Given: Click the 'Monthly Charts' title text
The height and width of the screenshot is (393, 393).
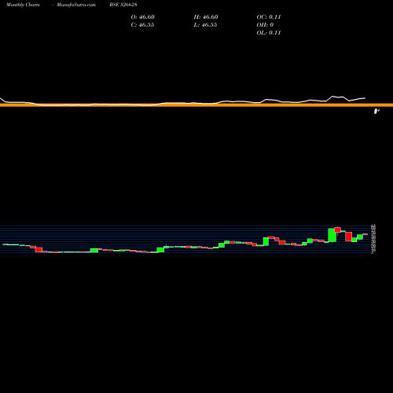Looking at the screenshot, I should [23, 5].
